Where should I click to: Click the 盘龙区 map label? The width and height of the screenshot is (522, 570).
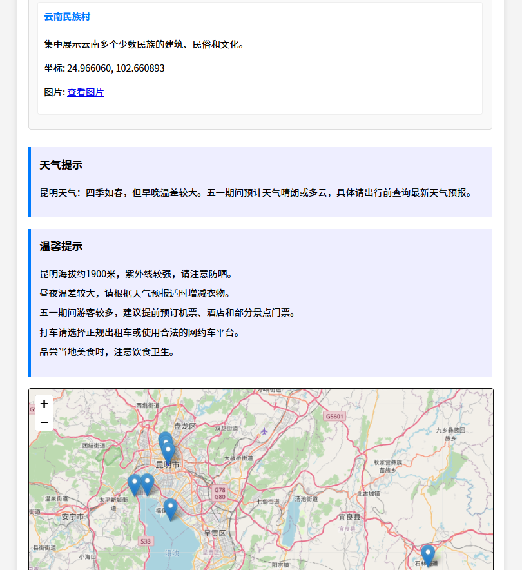pos(185,426)
